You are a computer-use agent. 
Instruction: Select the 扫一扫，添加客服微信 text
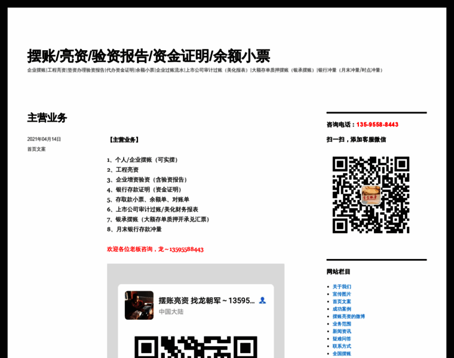356,140
